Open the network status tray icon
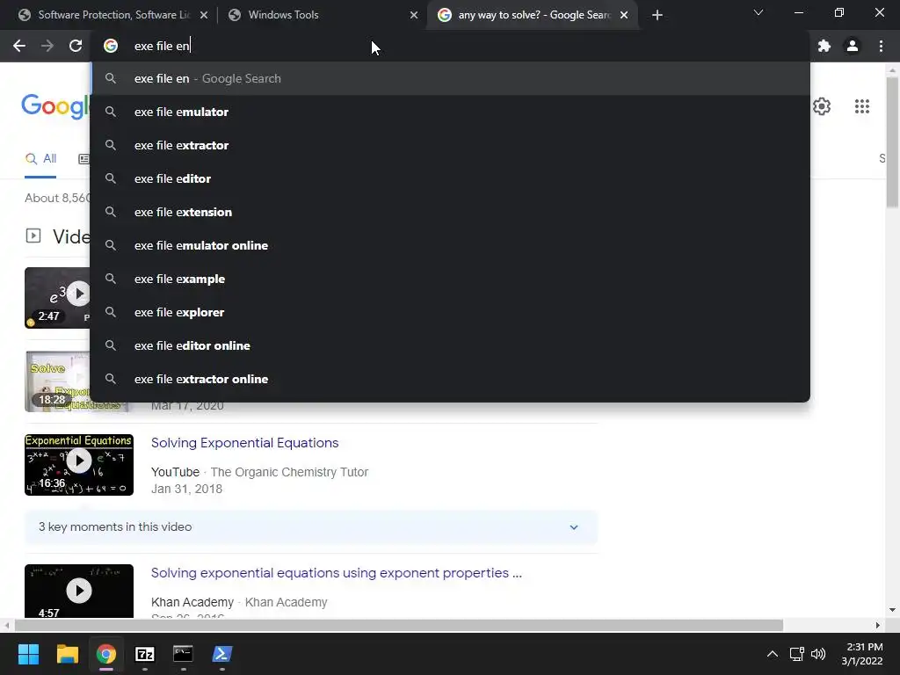900x675 pixels. click(796, 654)
